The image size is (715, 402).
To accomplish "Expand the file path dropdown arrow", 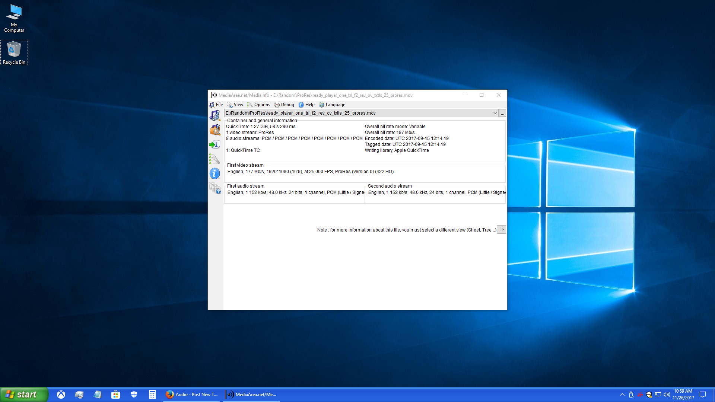I will (495, 113).
